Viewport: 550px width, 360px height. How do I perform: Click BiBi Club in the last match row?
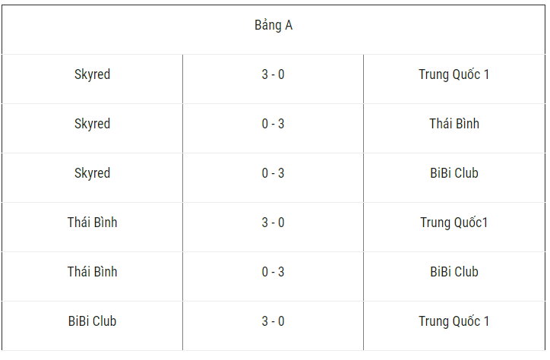[x=92, y=321]
